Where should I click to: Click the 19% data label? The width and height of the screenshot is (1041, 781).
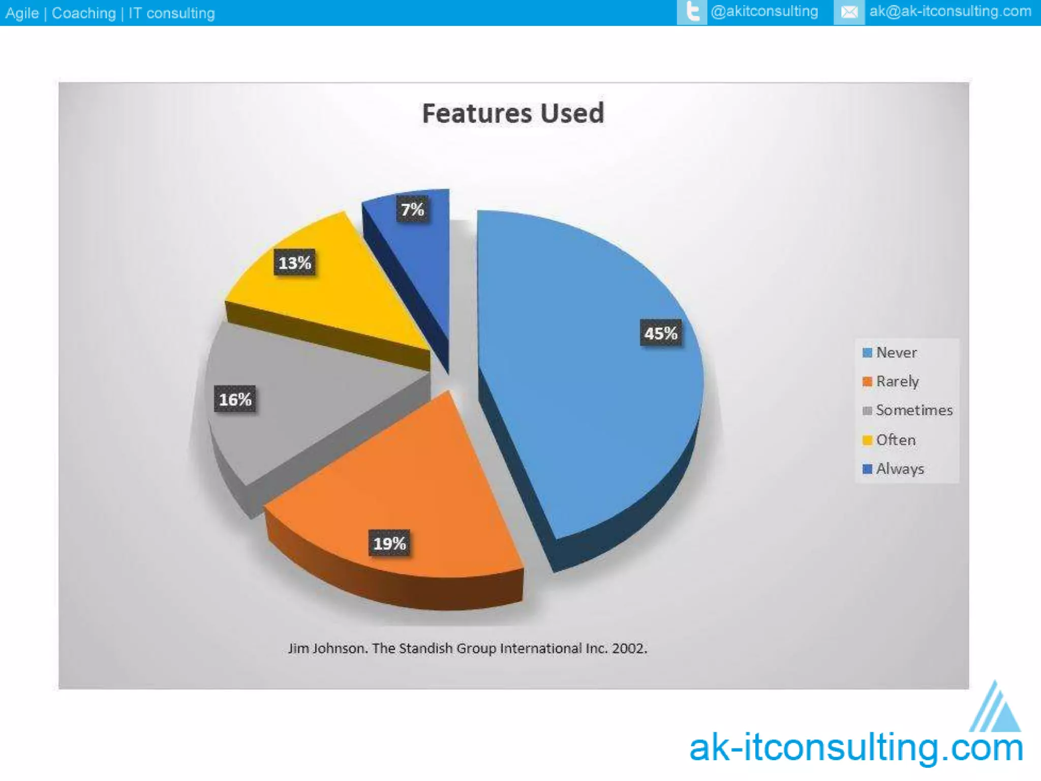click(x=389, y=544)
